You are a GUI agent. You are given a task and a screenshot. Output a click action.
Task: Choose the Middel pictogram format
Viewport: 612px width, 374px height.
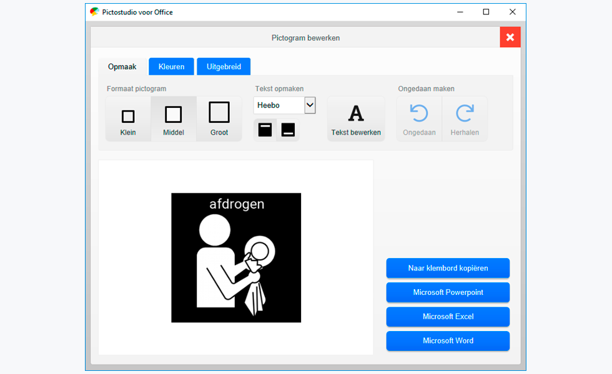point(174,119)
